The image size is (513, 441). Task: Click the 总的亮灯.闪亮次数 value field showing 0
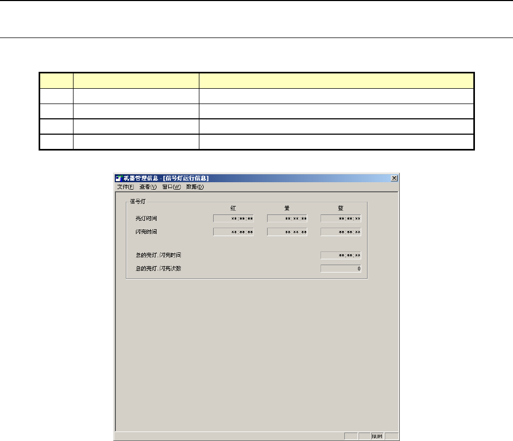click(341, 268)
